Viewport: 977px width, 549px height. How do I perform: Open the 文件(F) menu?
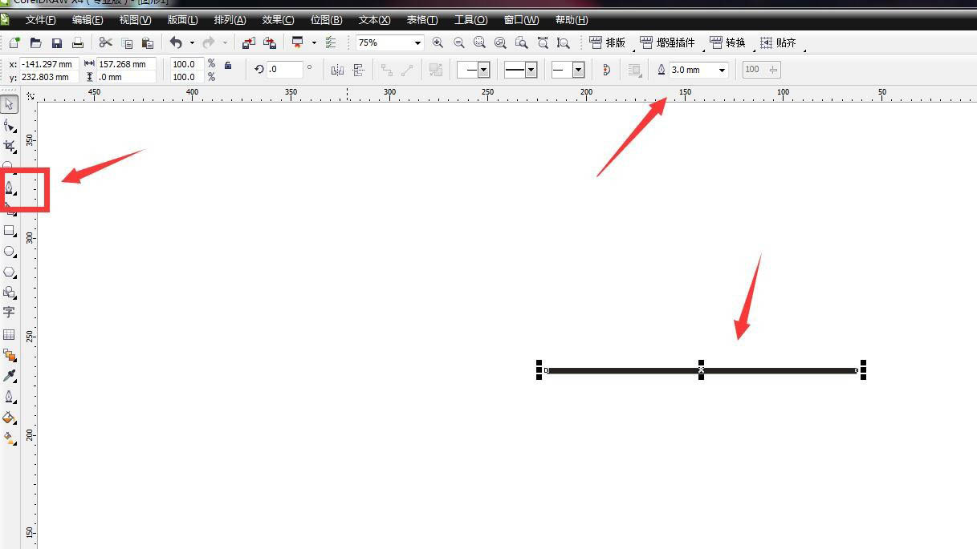pyautogui.click(x=40, y=20)
